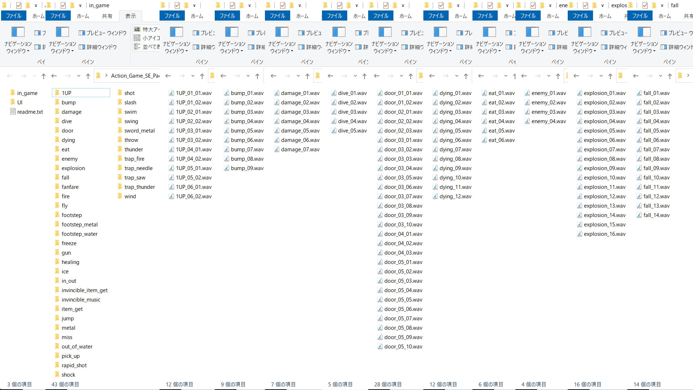Select the 1UP folder in in_game window

pos(81,93)
